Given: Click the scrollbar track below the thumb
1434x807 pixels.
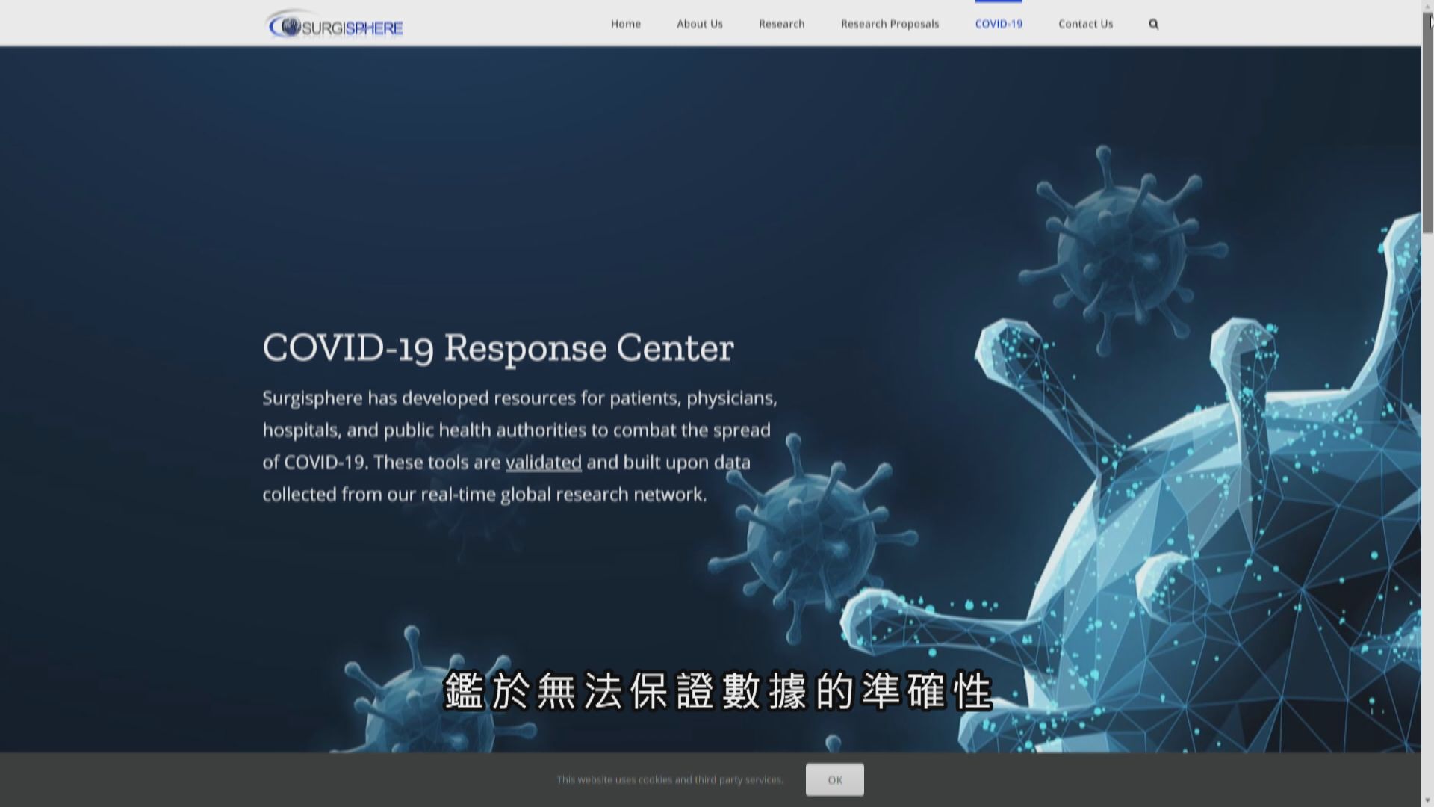Looking at the screenshot, I should (x=1427, y=486).
